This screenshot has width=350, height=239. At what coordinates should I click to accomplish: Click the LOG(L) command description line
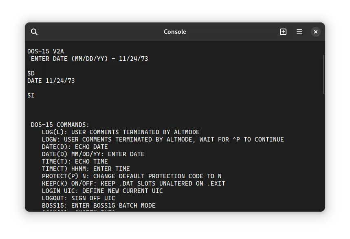[x=121, y=132]
